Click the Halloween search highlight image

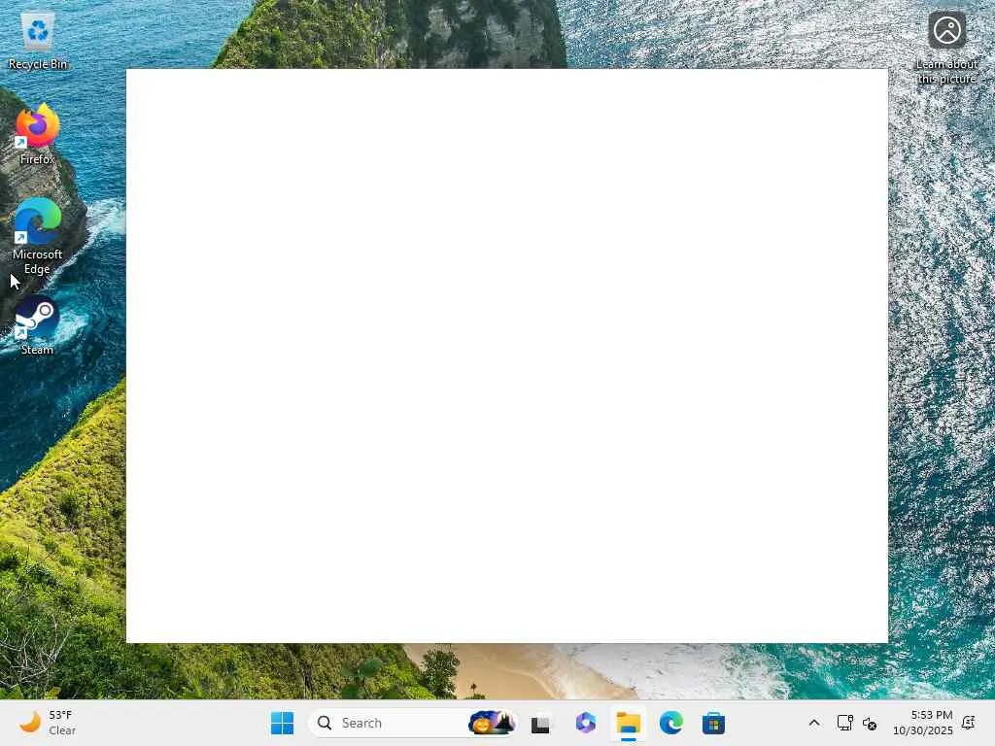pos(491,723)
